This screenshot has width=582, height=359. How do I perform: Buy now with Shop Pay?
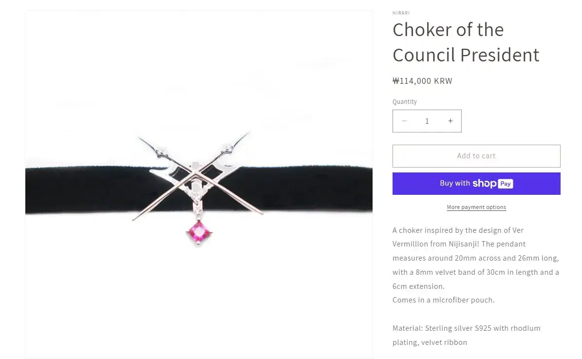pos(476,184)
